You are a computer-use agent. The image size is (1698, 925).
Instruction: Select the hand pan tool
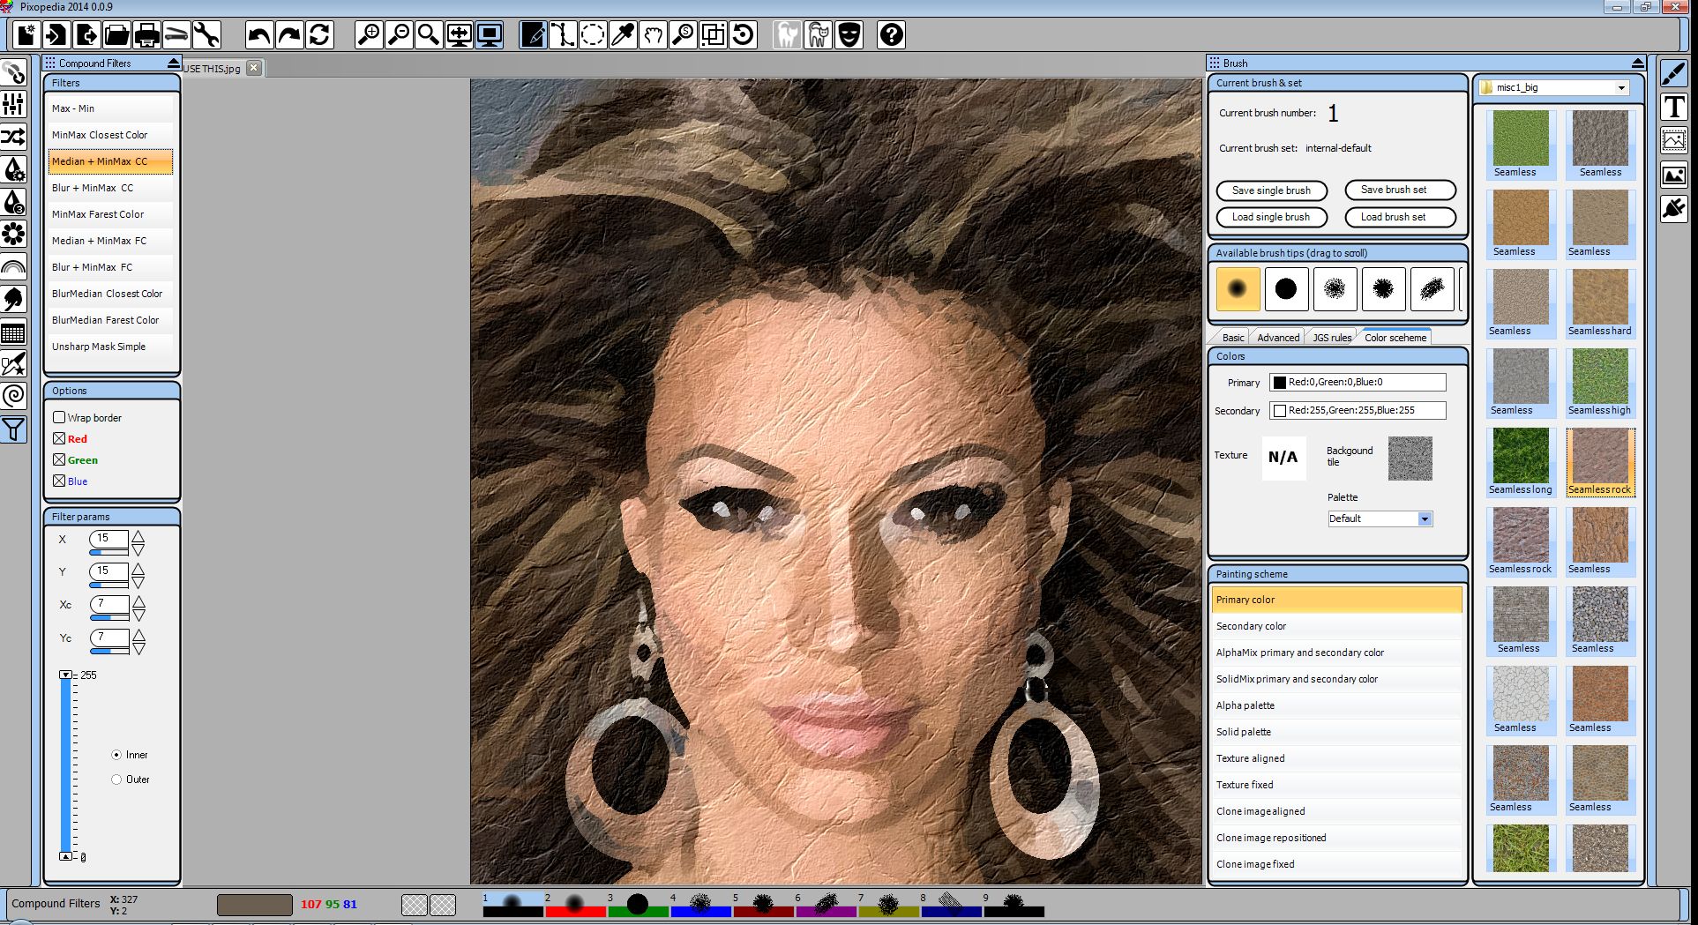[x=653, y=35]
